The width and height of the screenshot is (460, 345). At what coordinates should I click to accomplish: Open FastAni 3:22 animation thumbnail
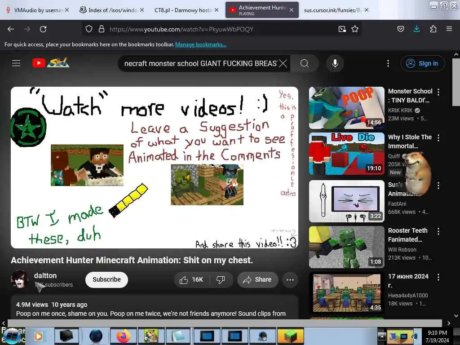tap(346, 201)
